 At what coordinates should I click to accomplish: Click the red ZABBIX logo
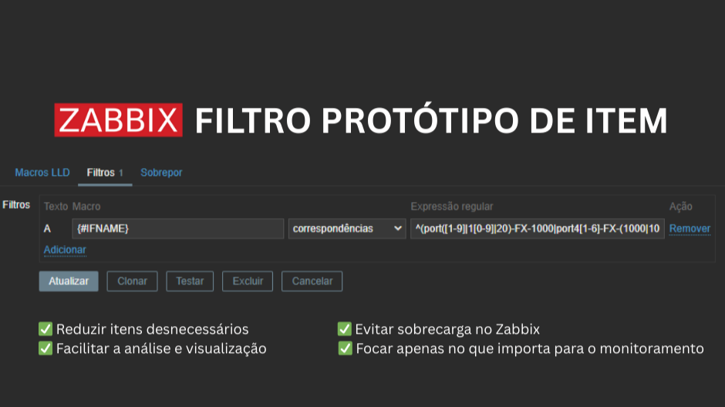pyautogui.click(x=118, y=120)
